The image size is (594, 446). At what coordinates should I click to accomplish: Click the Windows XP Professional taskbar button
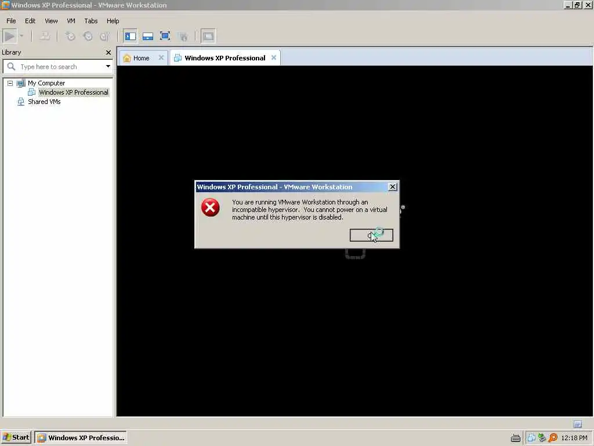coord(80,438)
